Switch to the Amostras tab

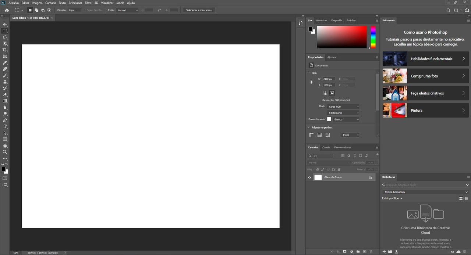pyautogui.click(x=322, y=21)
